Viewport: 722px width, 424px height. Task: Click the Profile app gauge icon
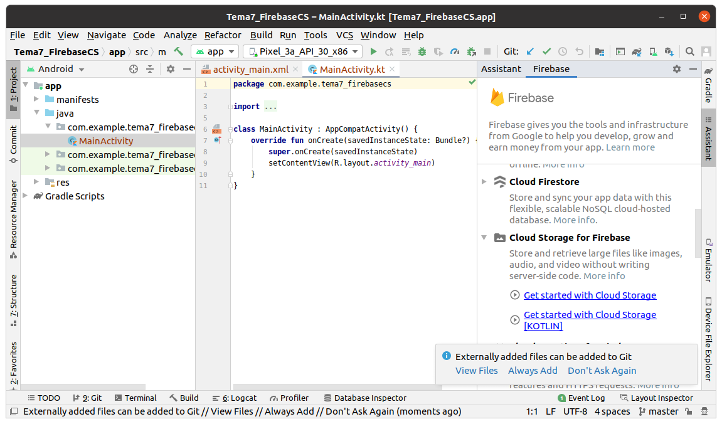(455, 52)
